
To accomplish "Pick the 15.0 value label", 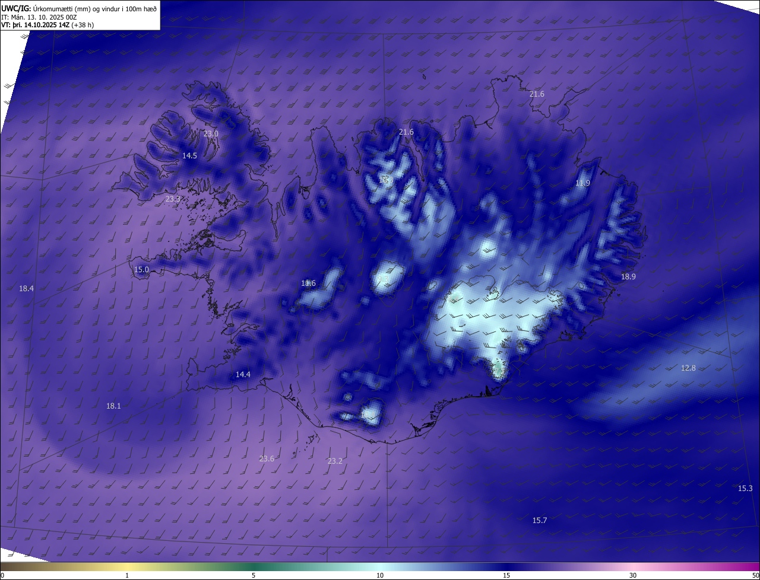I will (x=141, y=270).
